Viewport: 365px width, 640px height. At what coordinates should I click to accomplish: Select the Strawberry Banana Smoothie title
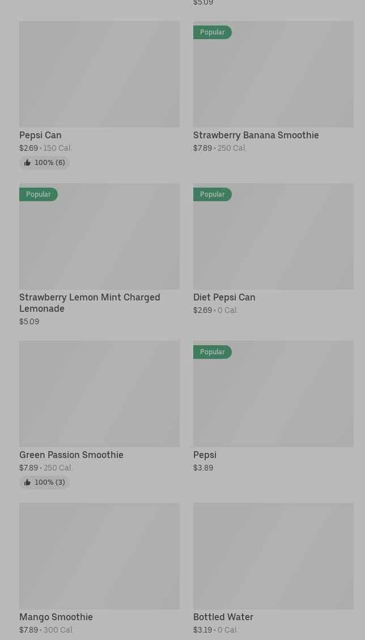[x=256, y=135]
